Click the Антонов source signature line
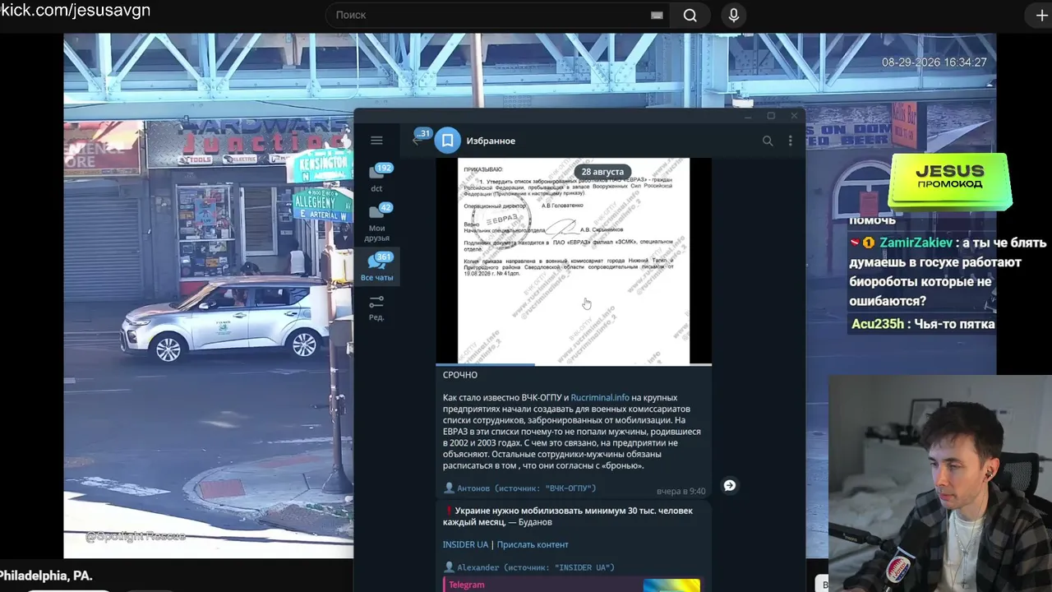 pyautogui.click(x=519, y=488)
